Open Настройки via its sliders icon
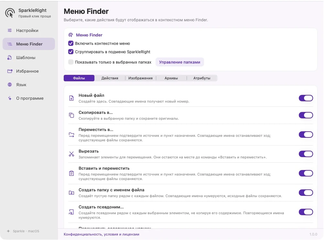Screen dimensions: 326x241 (10, 30)
